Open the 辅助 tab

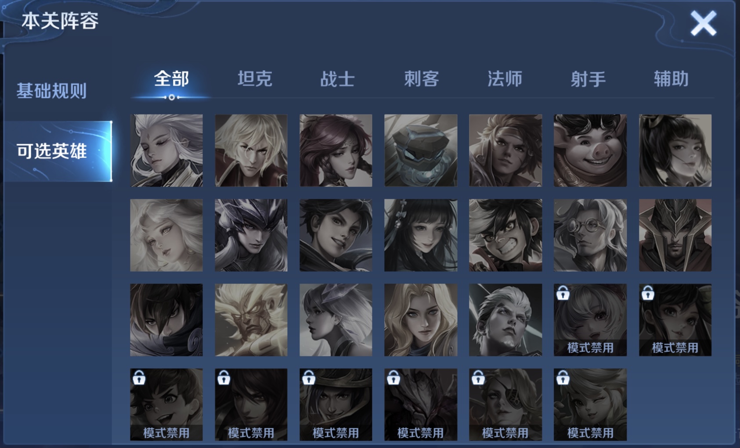click(671, 79)
